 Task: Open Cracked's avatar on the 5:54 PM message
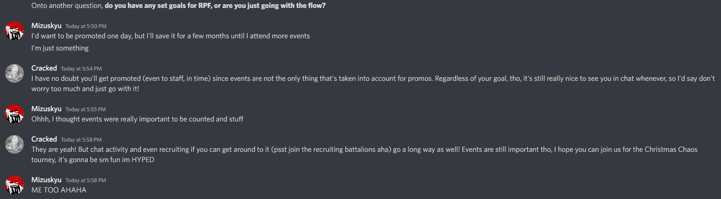14,73
